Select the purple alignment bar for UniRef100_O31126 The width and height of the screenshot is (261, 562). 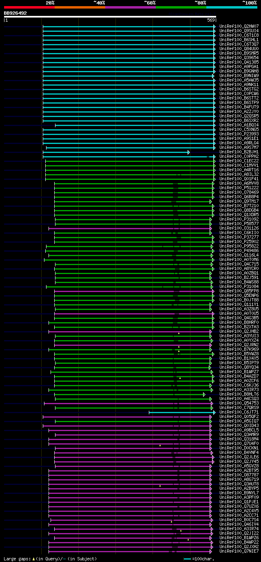130,228
